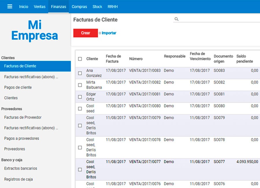This screenshot has width=260, height=188.
Task: Click the red Crear button
Action: click(x=86, y=33)
